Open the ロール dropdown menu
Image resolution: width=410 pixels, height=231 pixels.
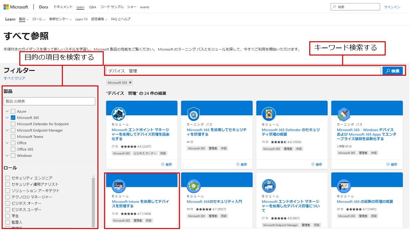[39, 19]
